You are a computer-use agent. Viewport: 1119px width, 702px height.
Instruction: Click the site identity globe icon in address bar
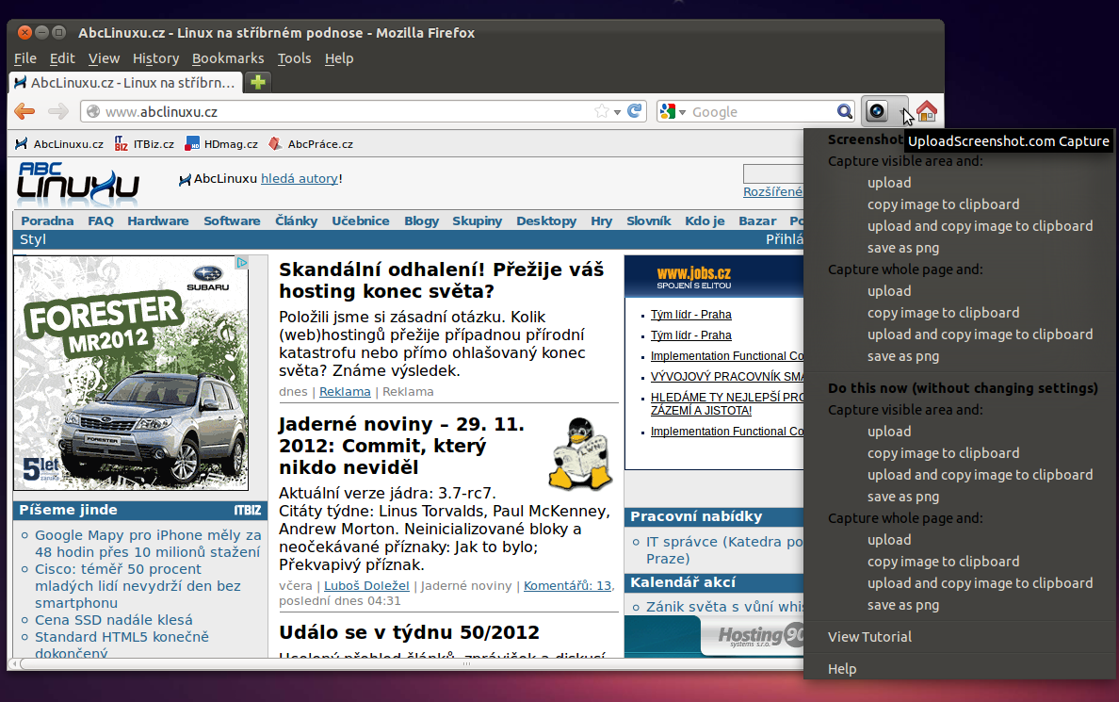click(x=92, y=111)
